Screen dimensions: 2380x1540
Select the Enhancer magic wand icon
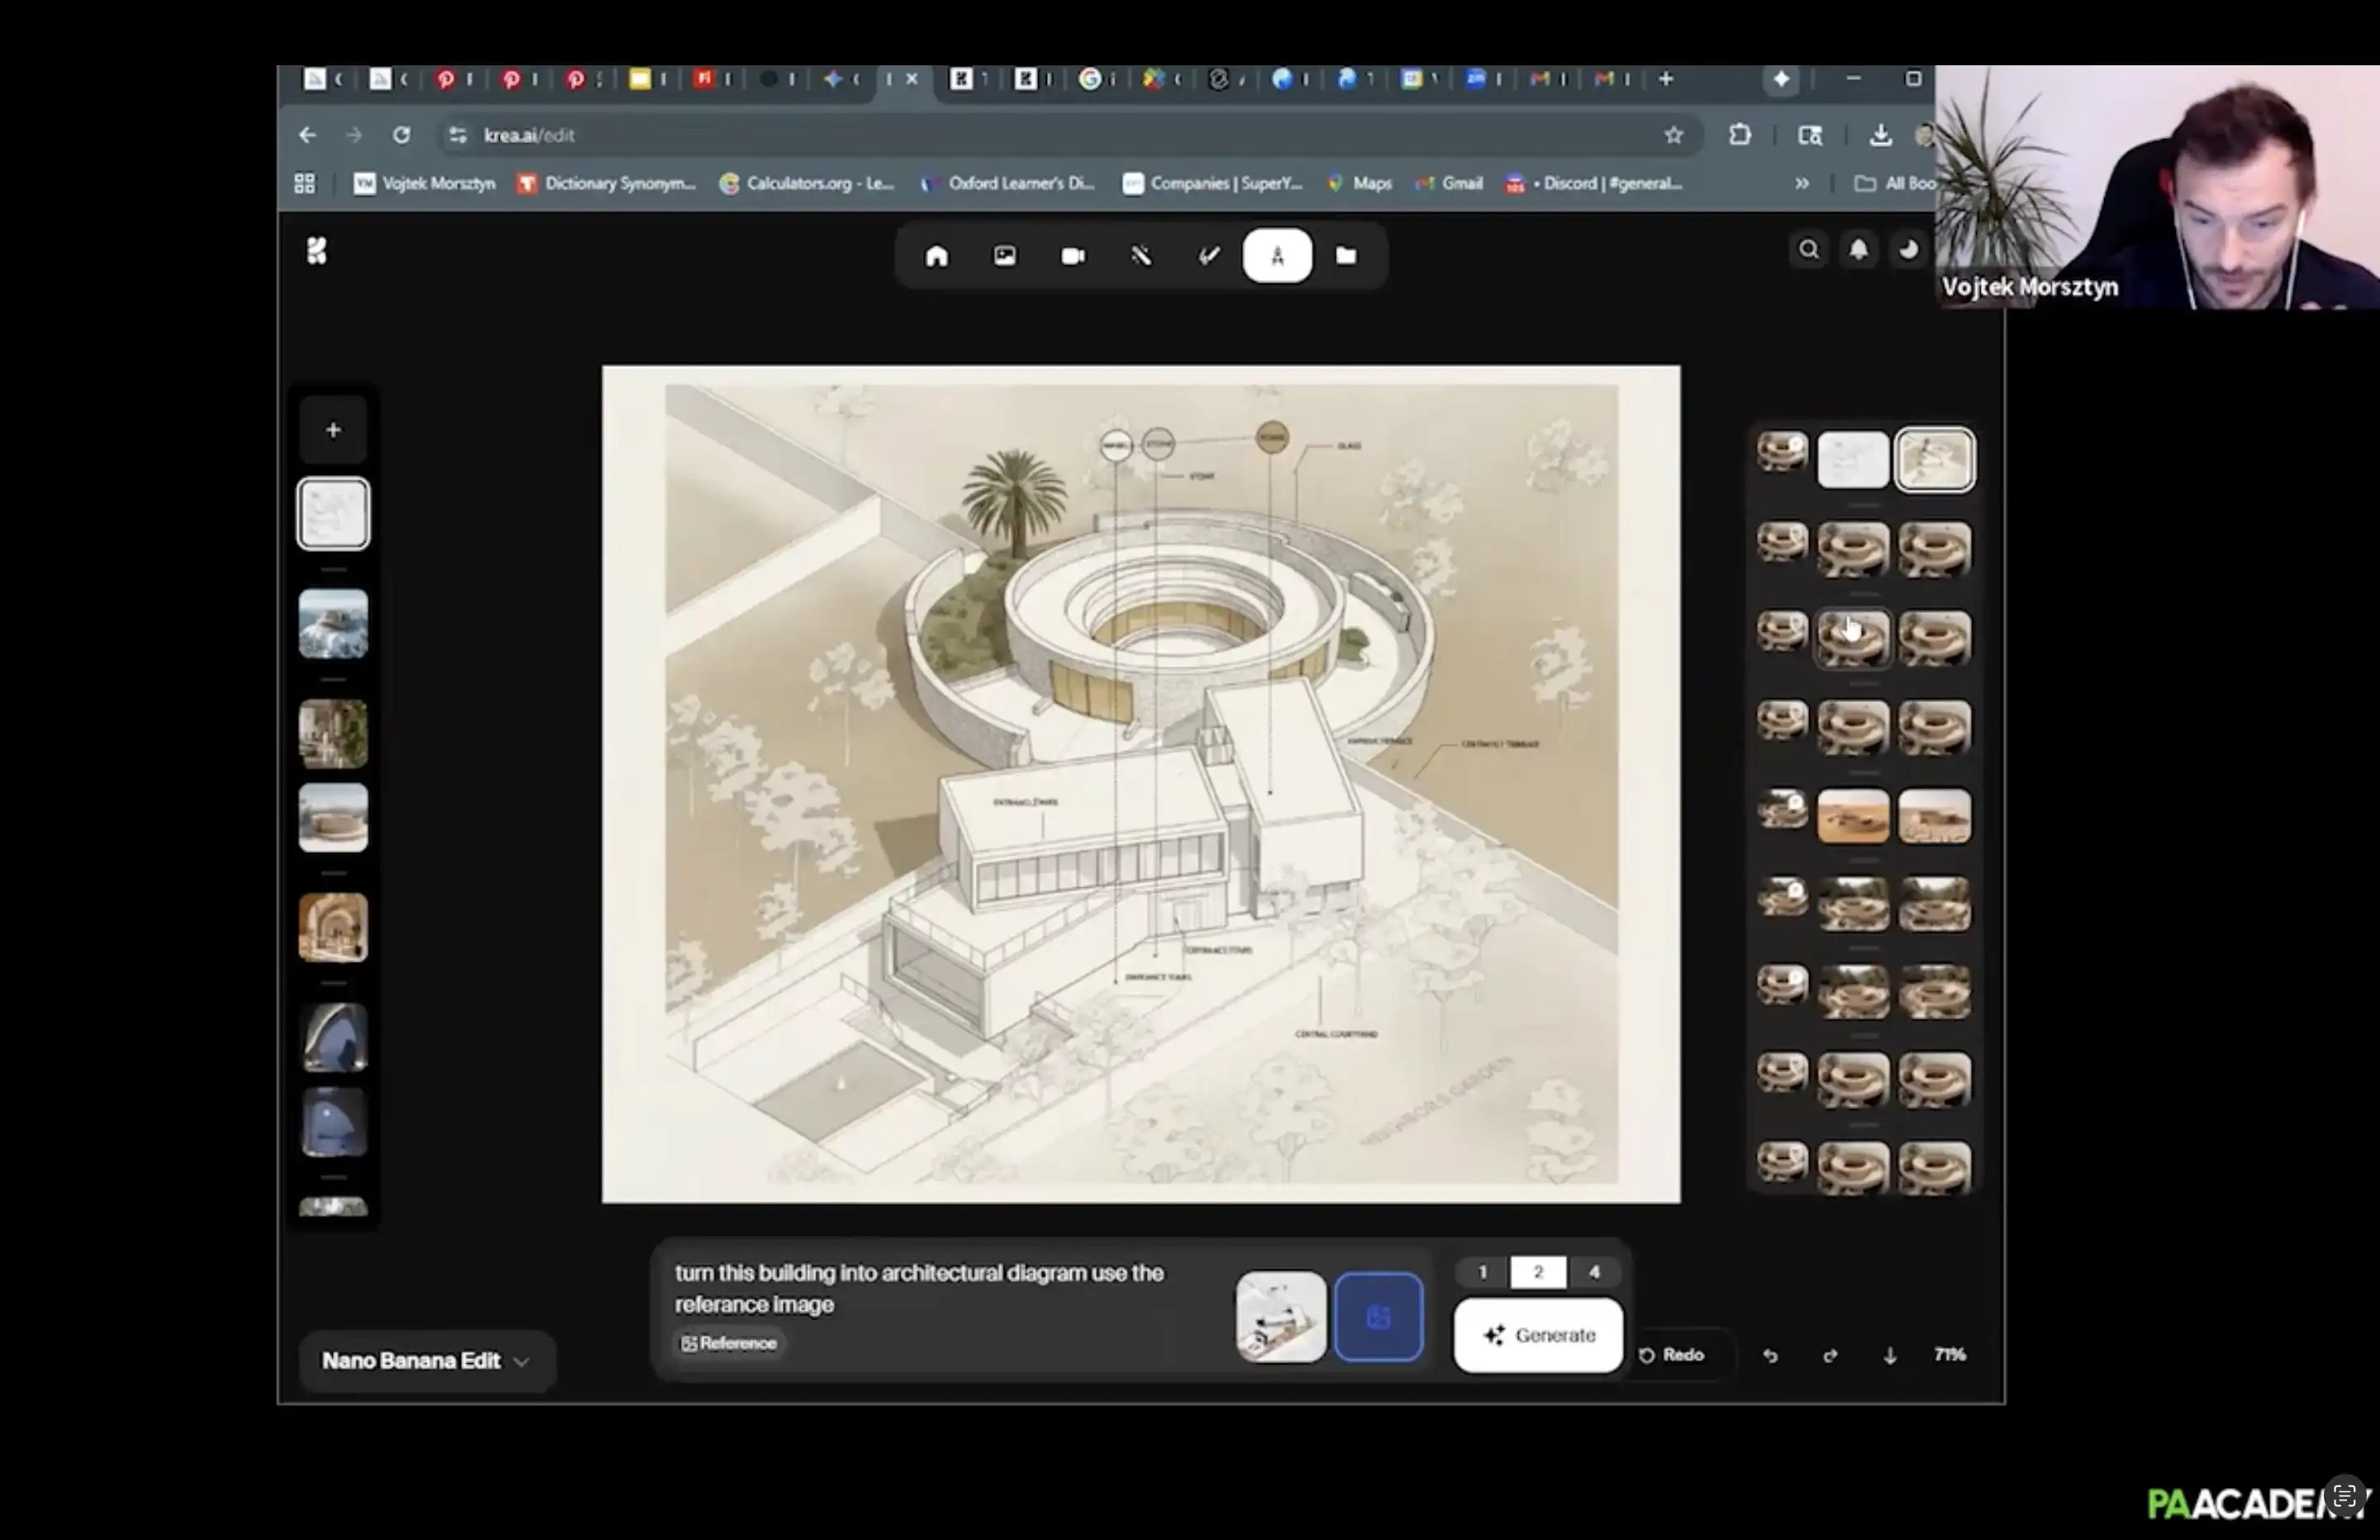tap(1141, 256)
